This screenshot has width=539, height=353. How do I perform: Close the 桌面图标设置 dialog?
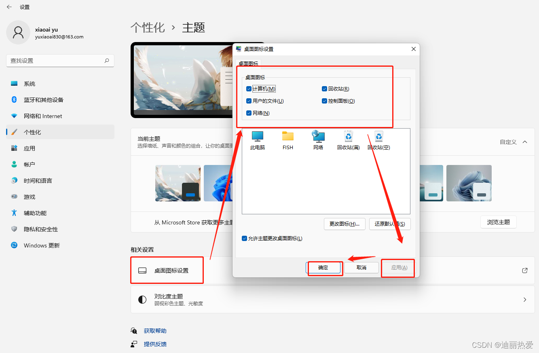point(413,49)
